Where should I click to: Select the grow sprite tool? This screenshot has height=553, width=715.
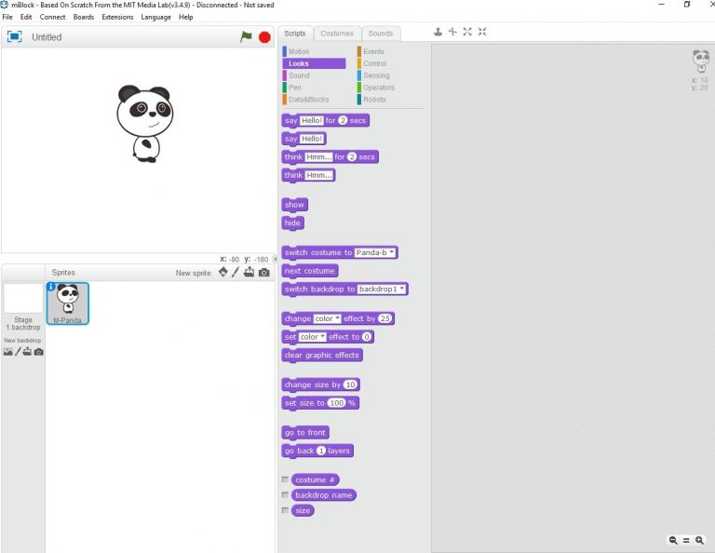click(467, 32)
